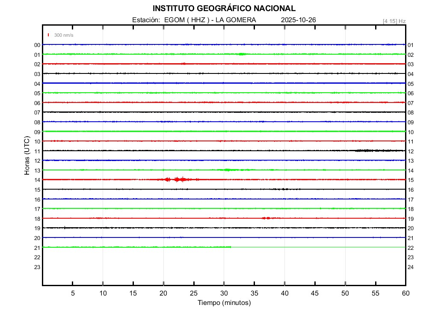Screen dimensions: 438x328
Task: Click the date 2025-10-26 in the header
Action: [x=299, y=20]
